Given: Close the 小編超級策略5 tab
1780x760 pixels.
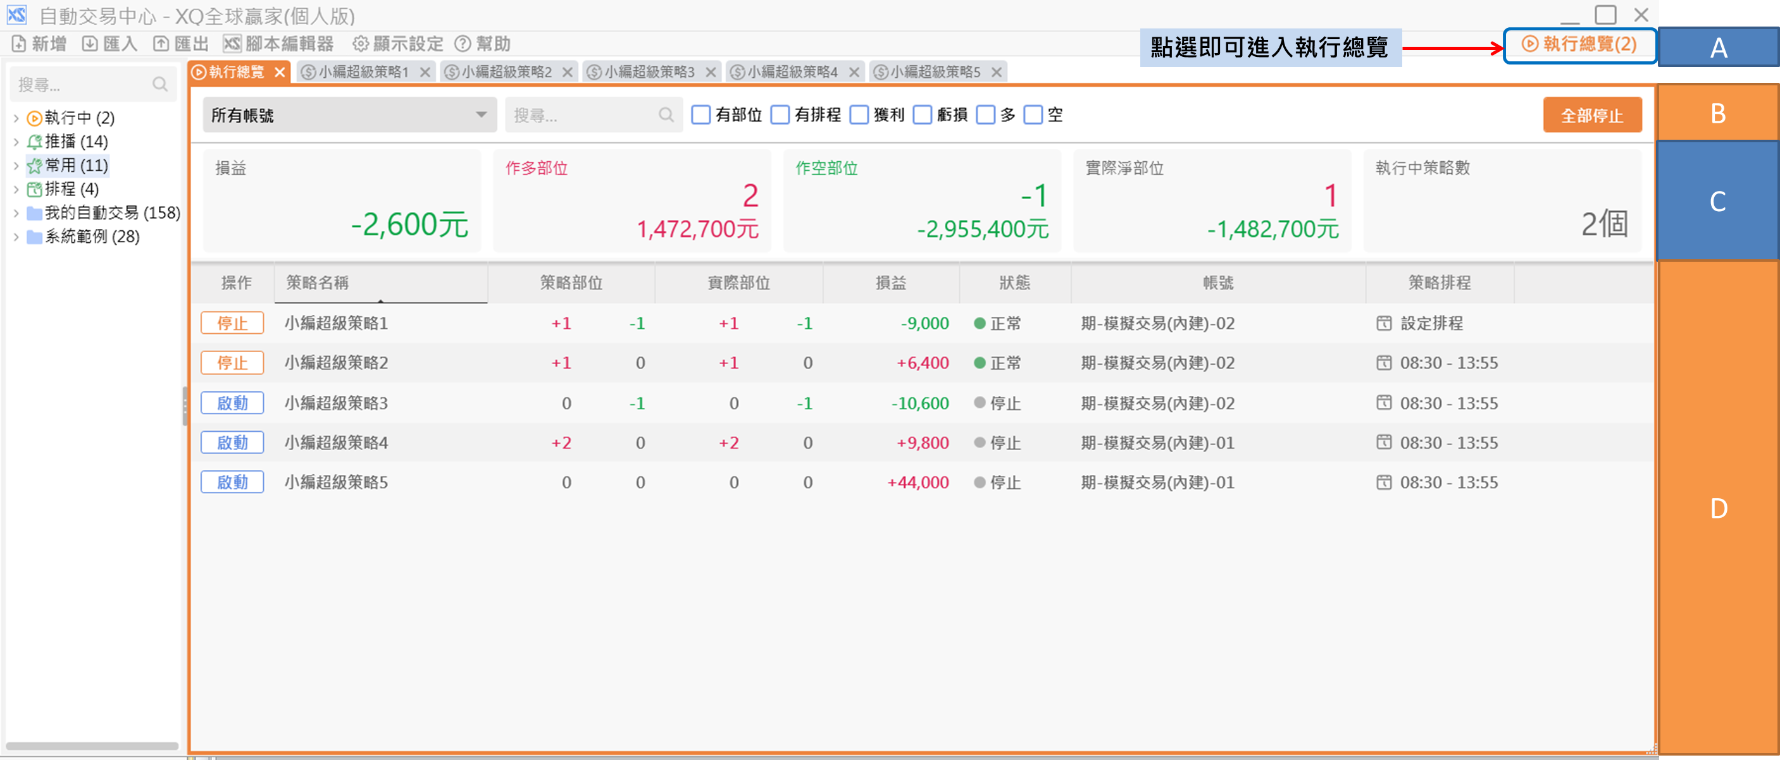Looking at the screenshot, I should point(997,72).
